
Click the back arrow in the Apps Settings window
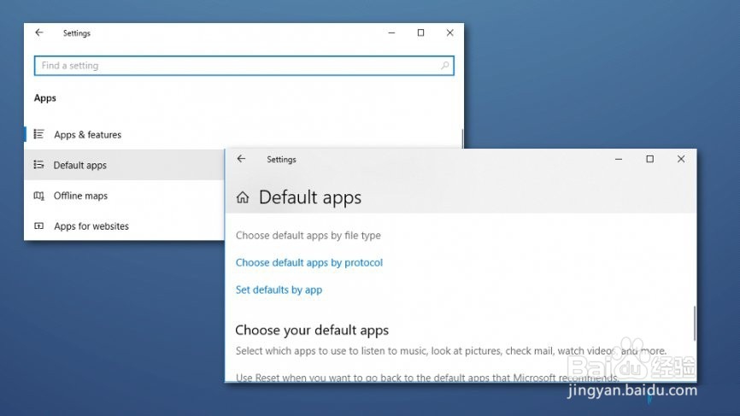(x=39, y=32)
